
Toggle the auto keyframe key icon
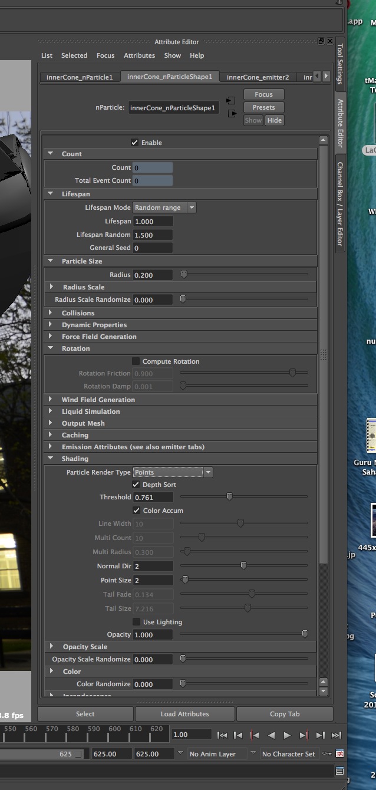tap(327, 753)
